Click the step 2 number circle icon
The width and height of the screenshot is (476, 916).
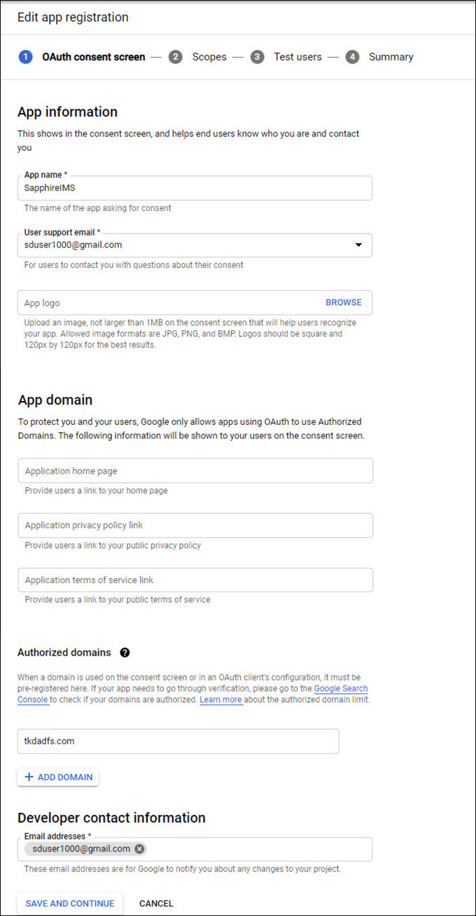(176, 57)
